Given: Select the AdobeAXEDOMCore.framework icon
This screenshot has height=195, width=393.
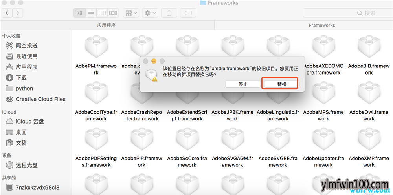Looking at the screenshot, I should coord(323,47).
